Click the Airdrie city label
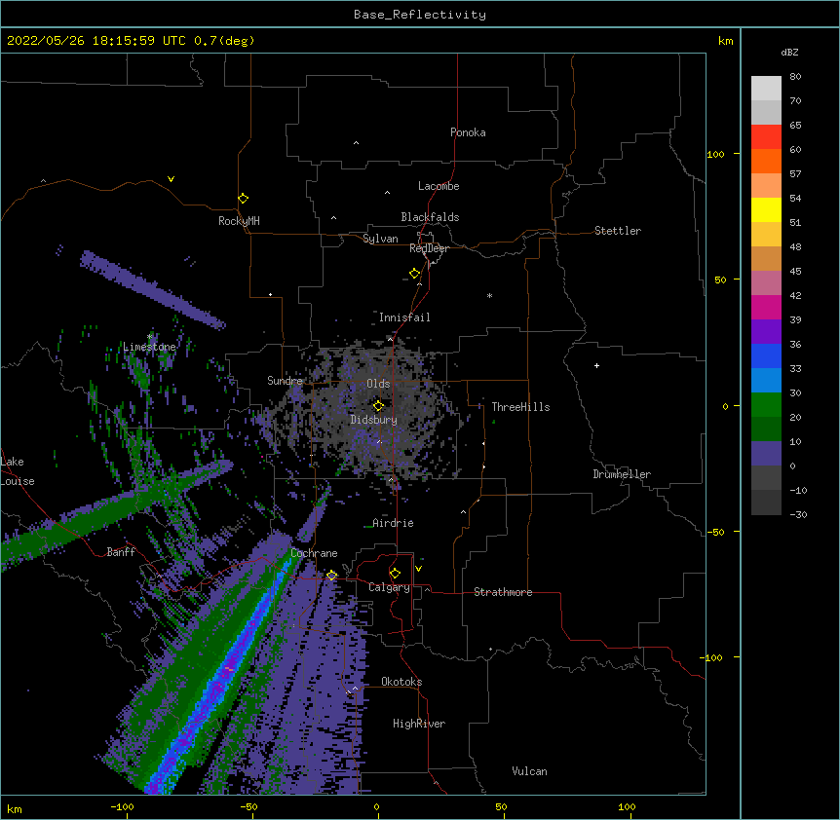Viewport: 840px width, 820px height. pos(394,523)
